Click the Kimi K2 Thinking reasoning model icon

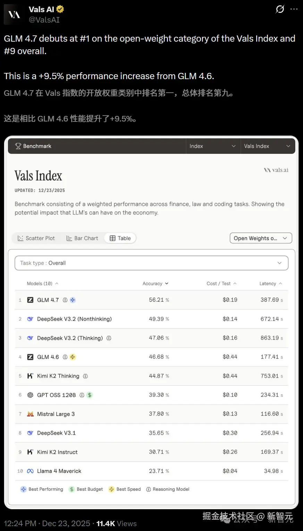[85, 376]
